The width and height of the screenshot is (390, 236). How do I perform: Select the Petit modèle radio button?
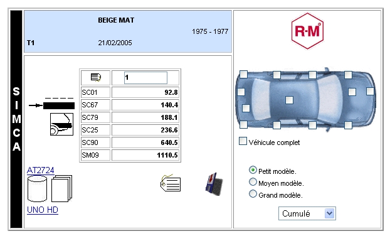pos(253,170)
